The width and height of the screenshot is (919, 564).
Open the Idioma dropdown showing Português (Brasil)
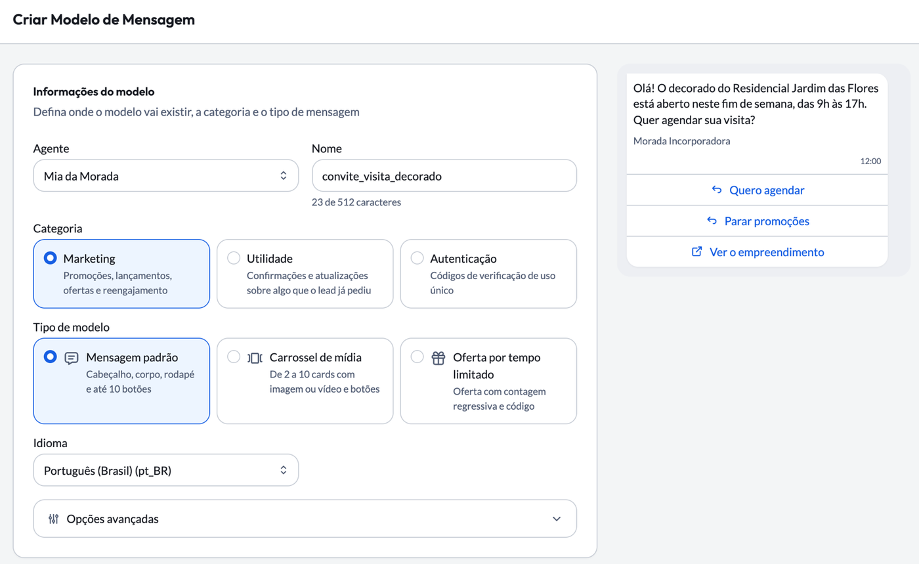[166, 470]
